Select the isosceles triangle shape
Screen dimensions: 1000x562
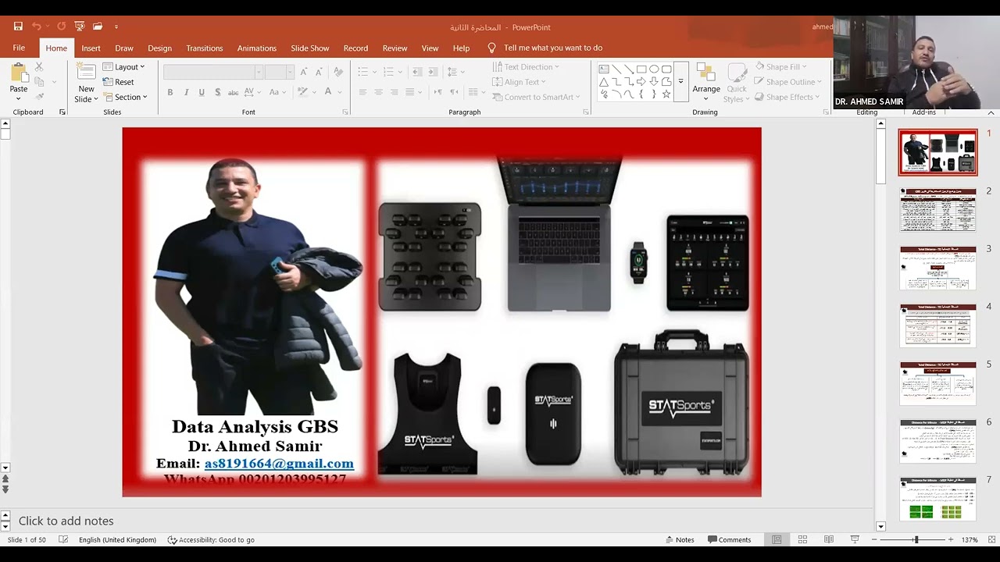tap(604, 81)
